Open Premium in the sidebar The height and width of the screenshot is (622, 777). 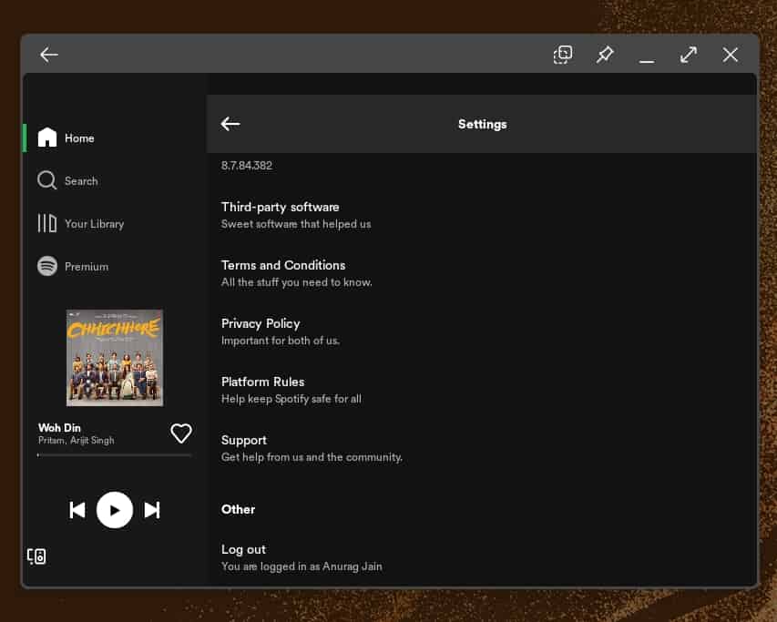tap(115, 267)
